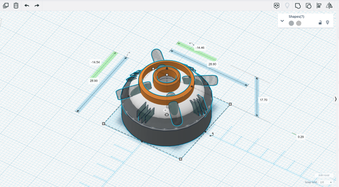Select white top handle on orange outer ring
339x187 pixels.
[153, 69]
